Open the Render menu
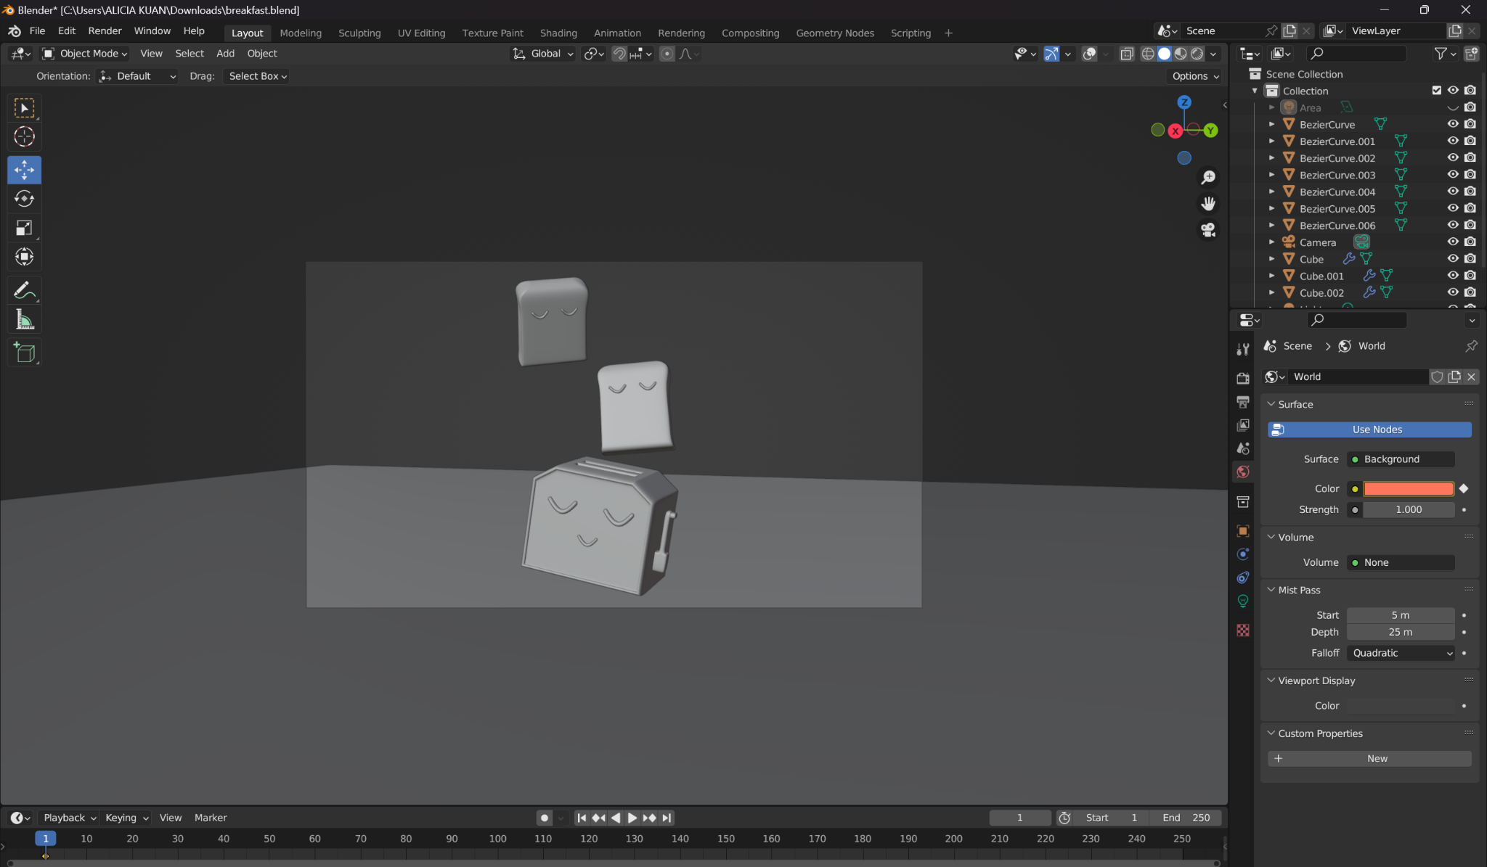The width and height of the screenshot is (1487, 867). (x=105, y=31)
